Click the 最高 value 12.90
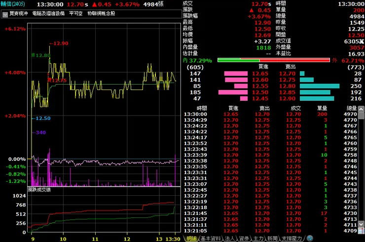 tap(262, 23)
